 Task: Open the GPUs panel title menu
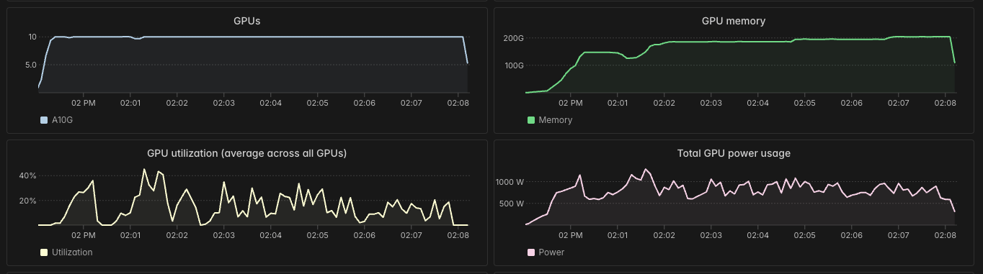pos(247,21)
